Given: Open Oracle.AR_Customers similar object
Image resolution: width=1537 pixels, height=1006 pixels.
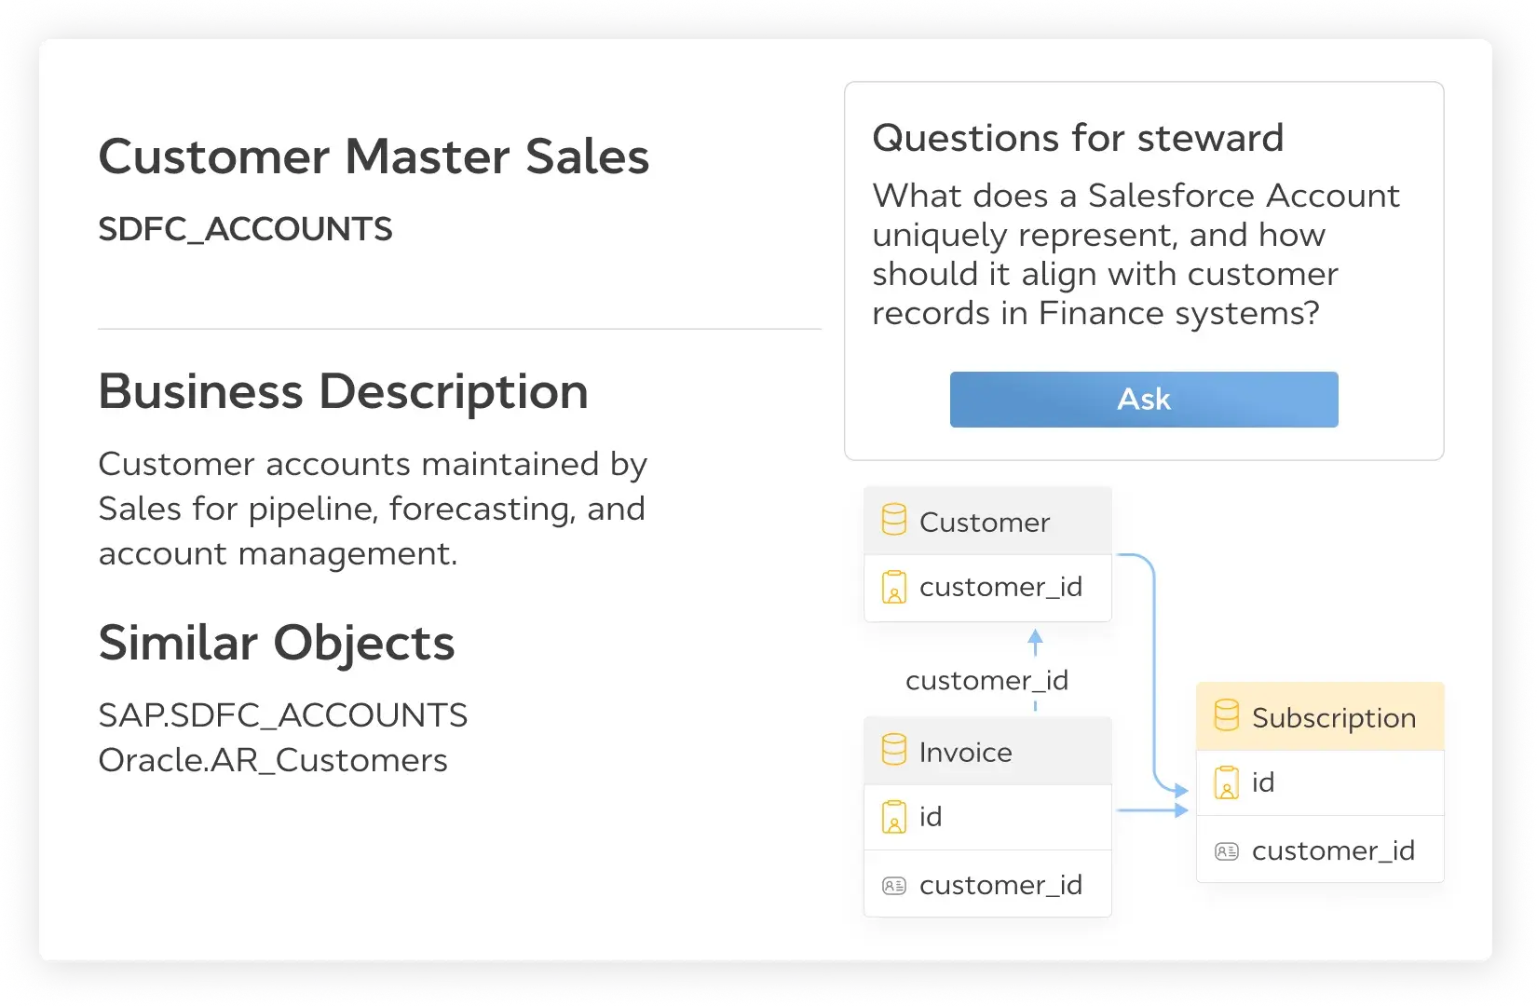Looking at the screenshot, I should [x=272, y=760].
